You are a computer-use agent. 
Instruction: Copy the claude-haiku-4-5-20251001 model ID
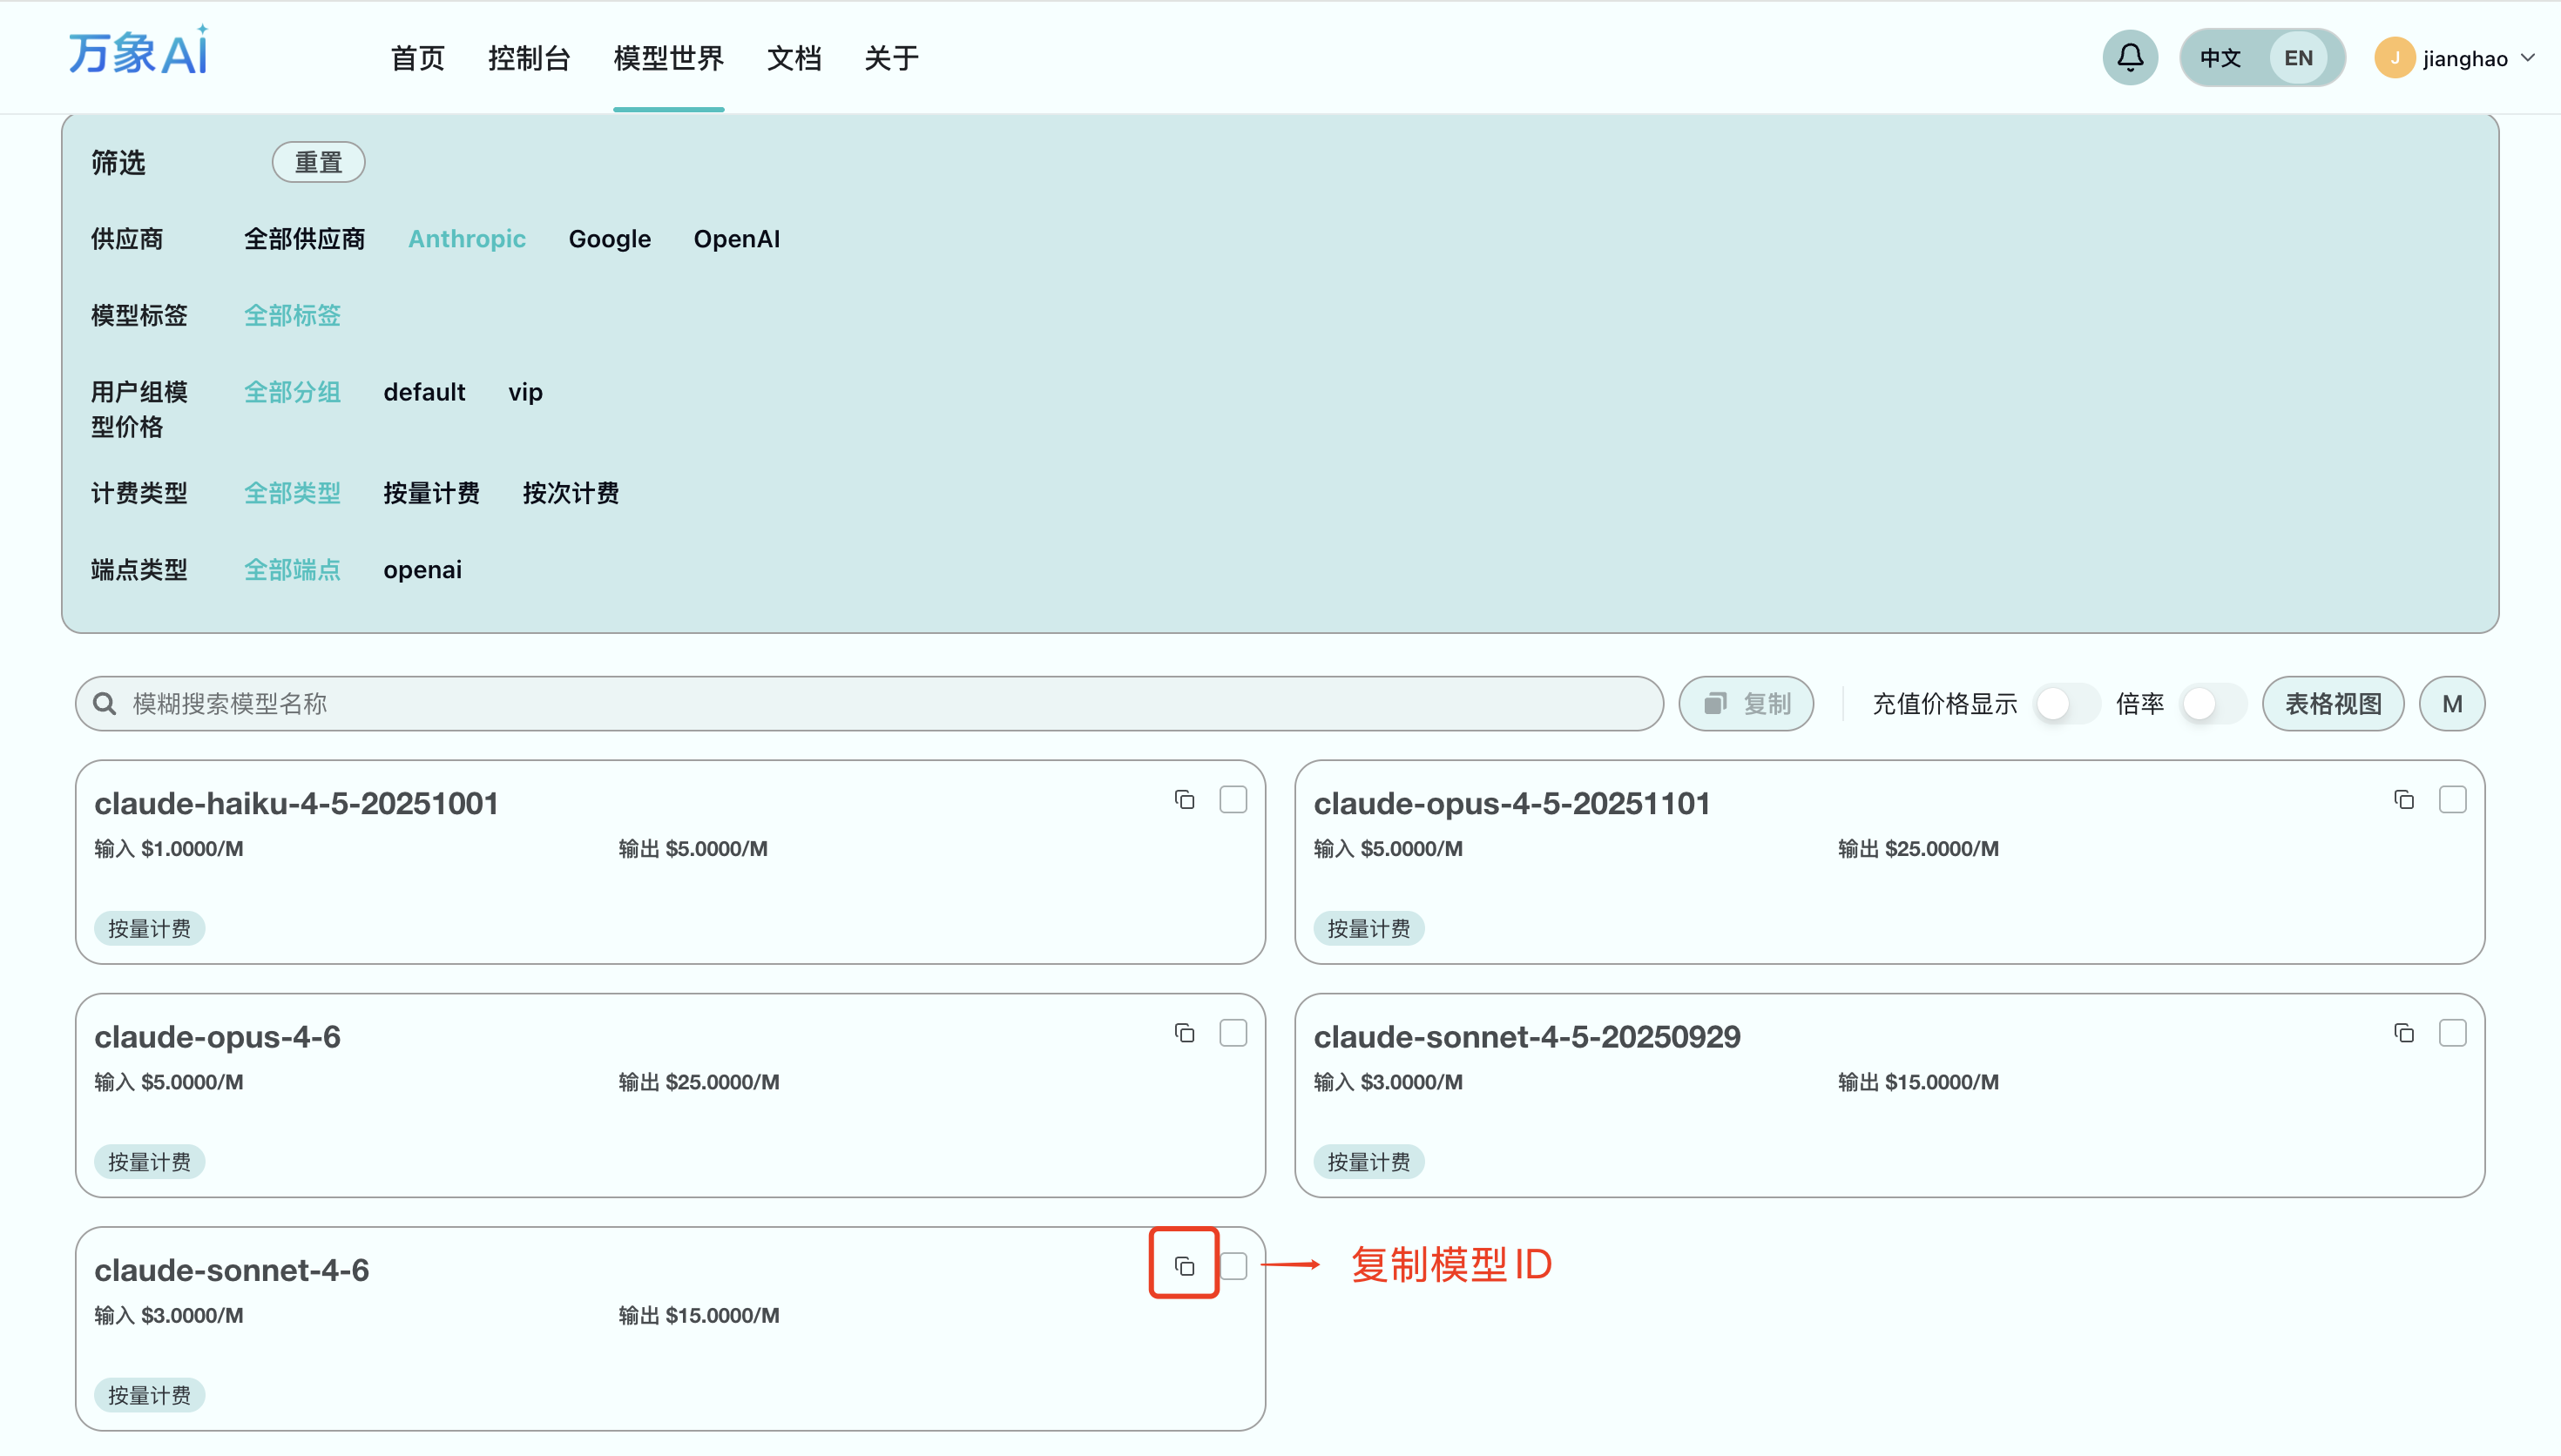(x=1184, y=800)
